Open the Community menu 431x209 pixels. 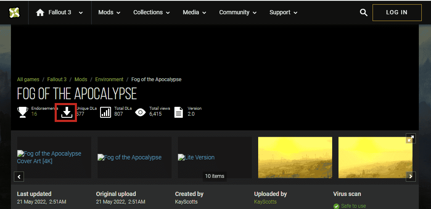click(238, 12)
